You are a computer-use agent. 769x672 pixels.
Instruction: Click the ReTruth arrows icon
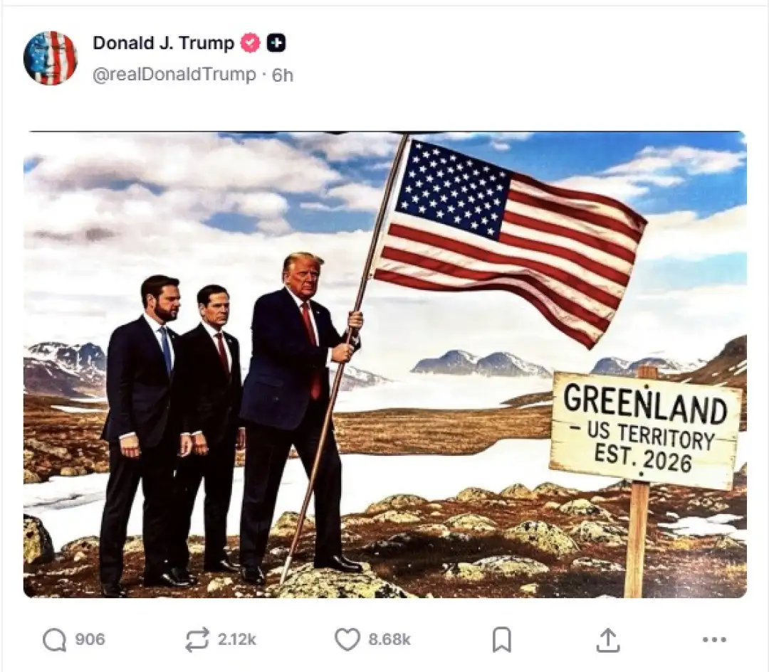(197, 640)
